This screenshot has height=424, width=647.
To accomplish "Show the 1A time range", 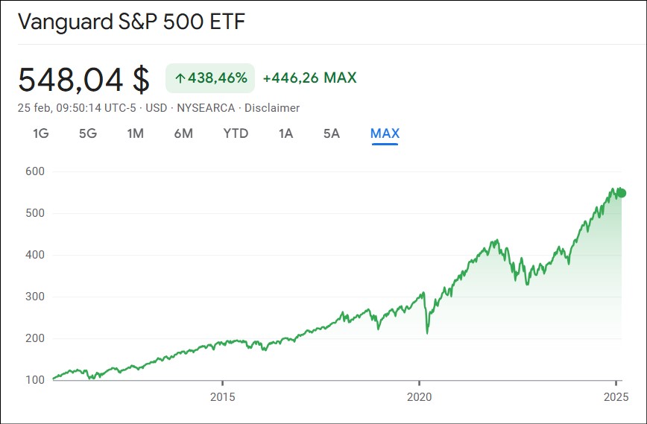I will click(285, 133).
